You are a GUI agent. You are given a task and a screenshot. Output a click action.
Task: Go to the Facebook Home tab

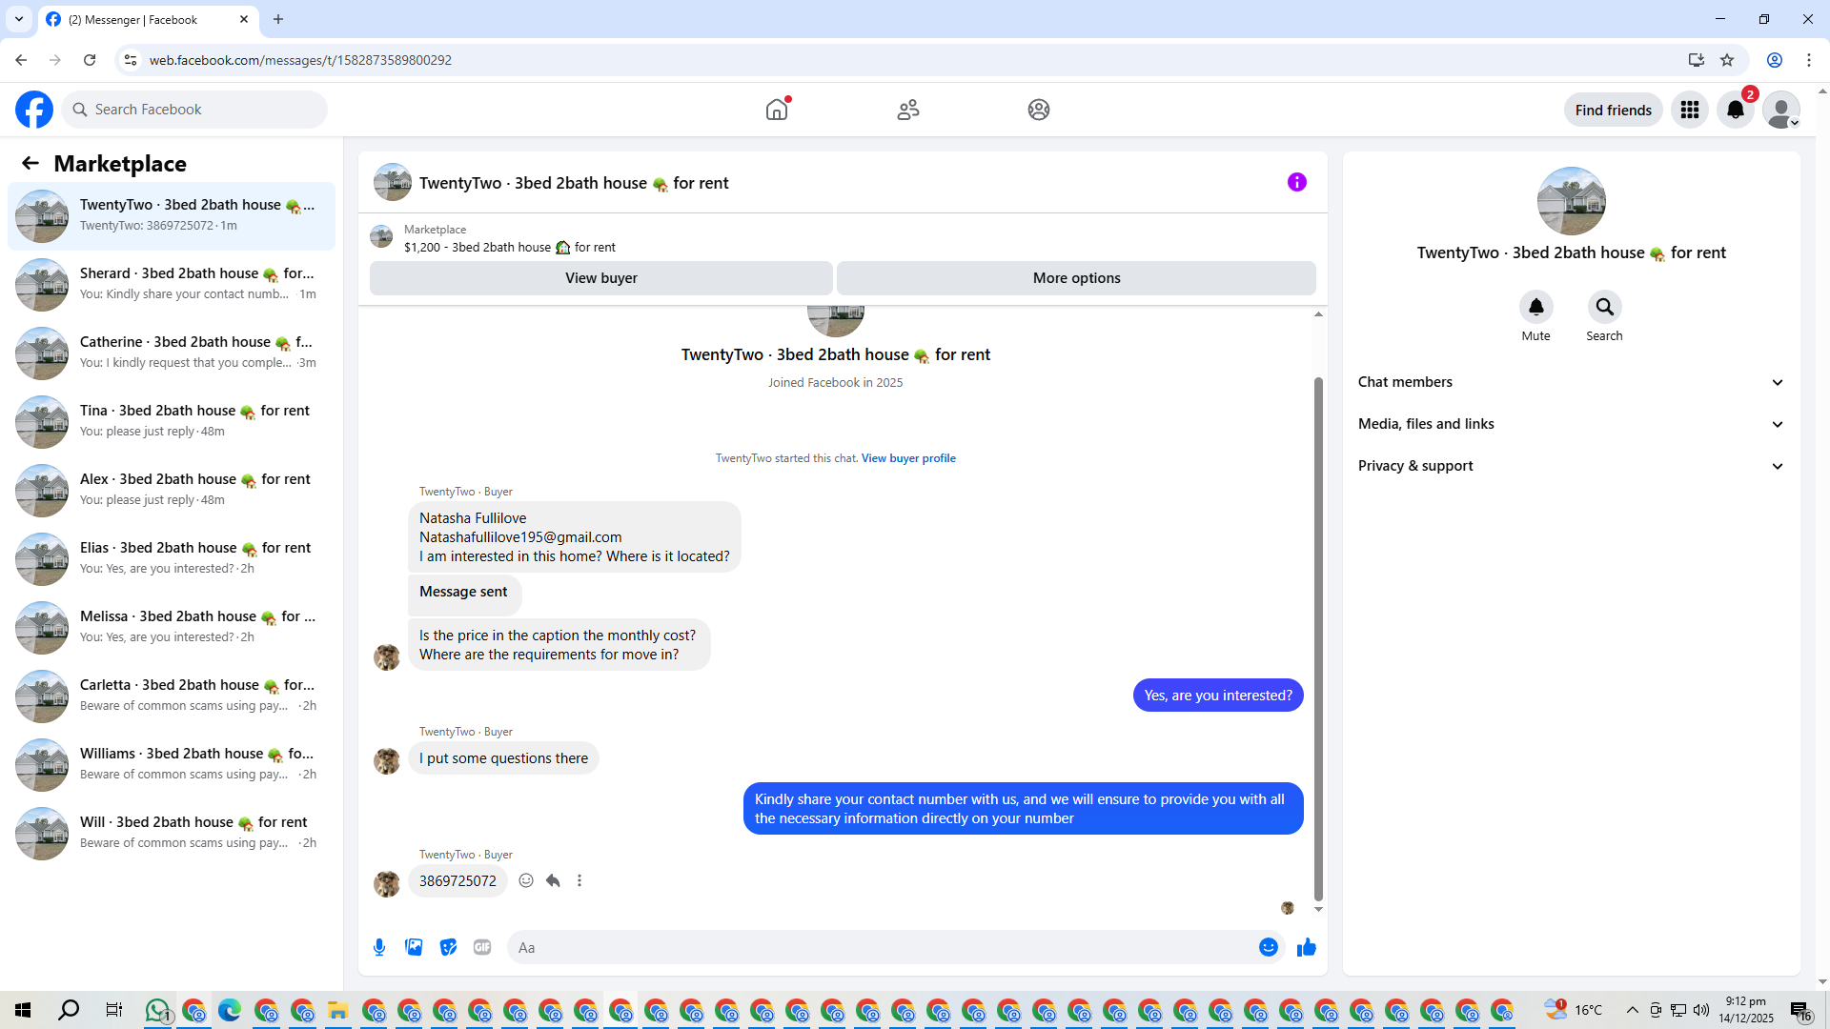[x=777, y=110]
